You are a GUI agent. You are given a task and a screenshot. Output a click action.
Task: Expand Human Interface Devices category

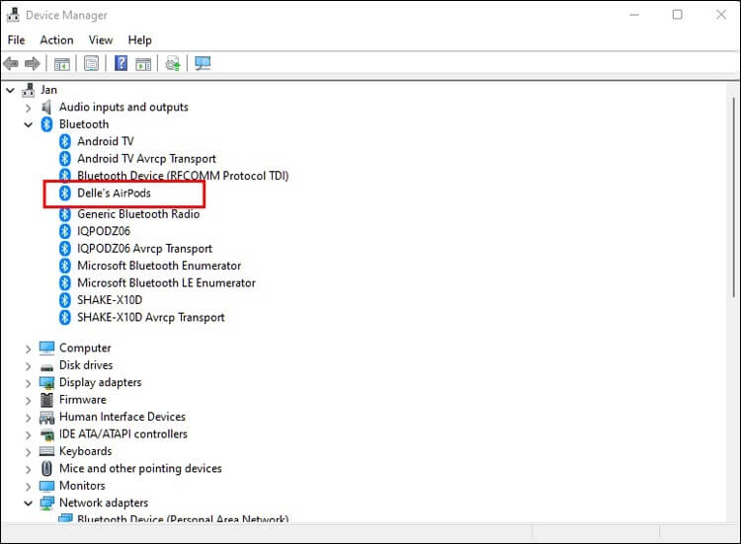click(x=28, y=418)
